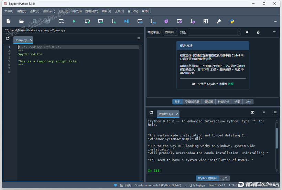Close the 控制台 1/A tab
The image size is (282, 190).
(177, 114)
